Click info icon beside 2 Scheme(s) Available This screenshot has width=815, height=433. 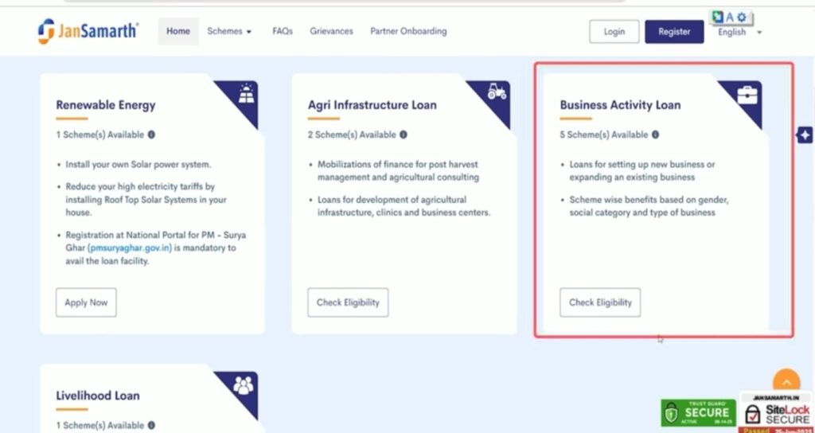[404, 135]
